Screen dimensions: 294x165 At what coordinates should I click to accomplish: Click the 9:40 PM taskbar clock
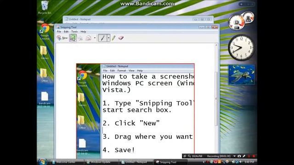point(249,162)
